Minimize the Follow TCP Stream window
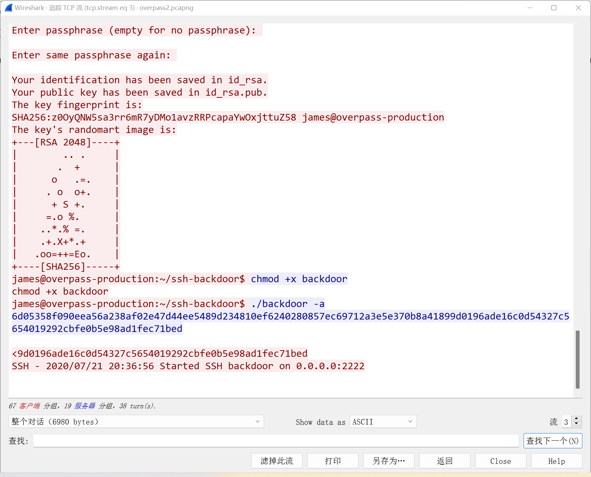Viewport: 591px width, 477px height. tap(530, 8)
